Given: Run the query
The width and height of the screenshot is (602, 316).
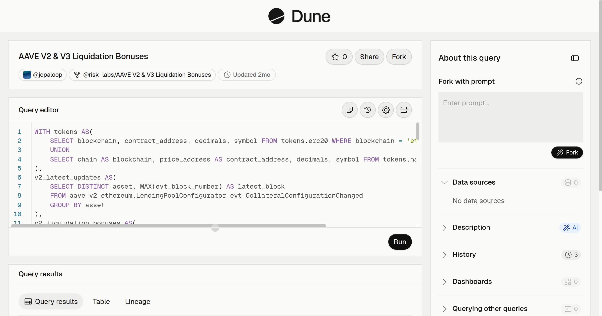Looking at the screenshot, I should point(400,242).
